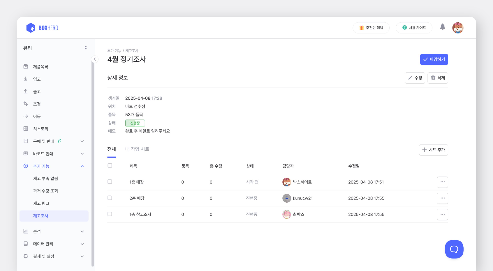The height and width of the screenshot is (271, 493).
Task: Click the 추가 기능 breadcrumb link
Action: pos(114,51)
